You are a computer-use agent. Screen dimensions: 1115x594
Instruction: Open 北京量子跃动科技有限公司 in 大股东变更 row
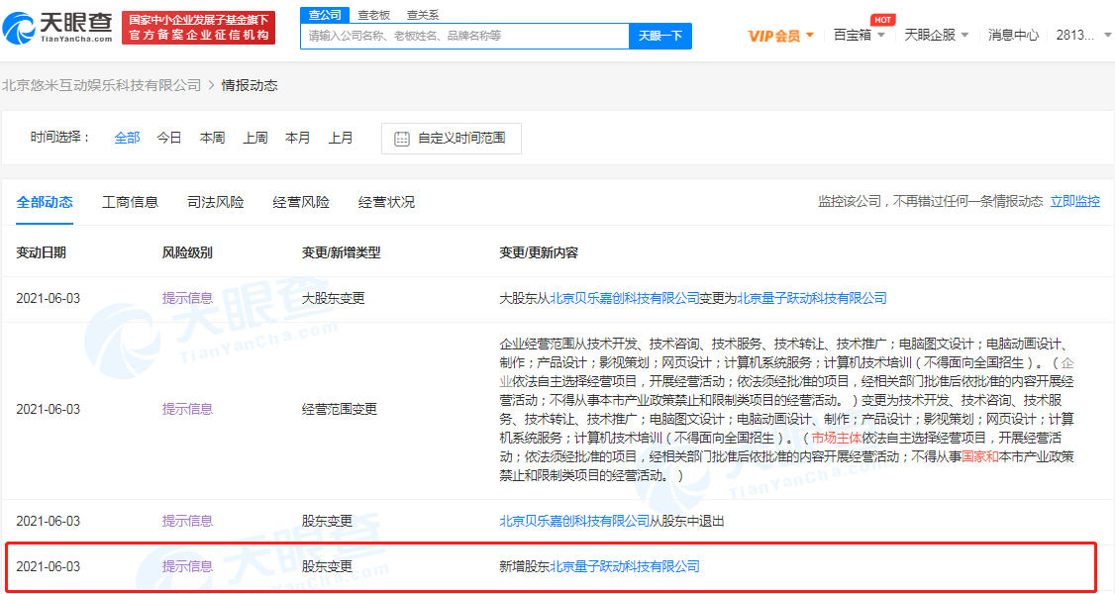[x=812, y=298]
